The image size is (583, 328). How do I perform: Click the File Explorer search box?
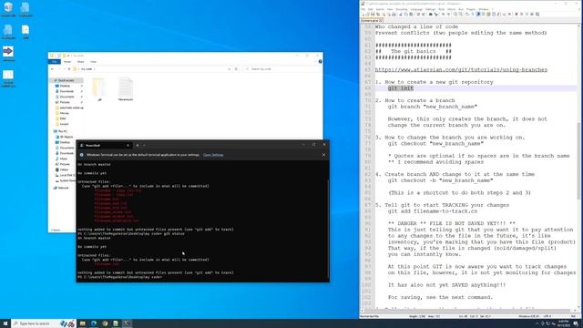(282, 69)
